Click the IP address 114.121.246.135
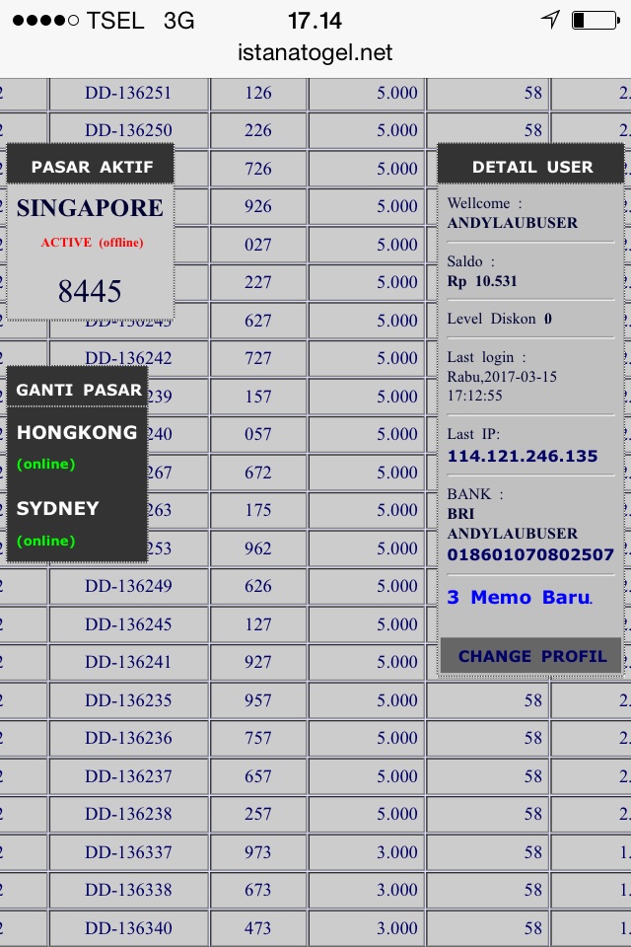Viewport: 631px width, 947px height. coord(523,456)
